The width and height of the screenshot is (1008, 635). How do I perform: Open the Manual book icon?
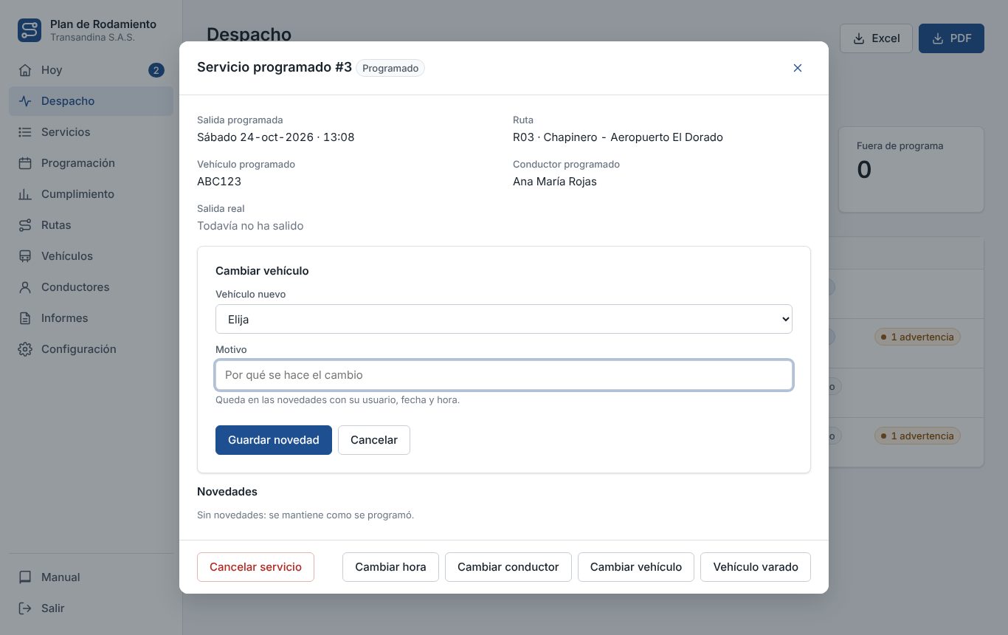coord(25,577)
